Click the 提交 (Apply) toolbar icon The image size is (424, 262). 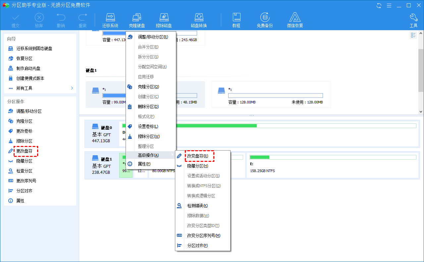click(x=16, y=21)
